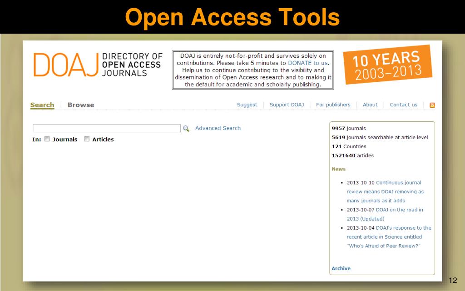Viewport: 465px width, 291px height.
Task: Switch to the Browse tab
Action: [81, 105]
